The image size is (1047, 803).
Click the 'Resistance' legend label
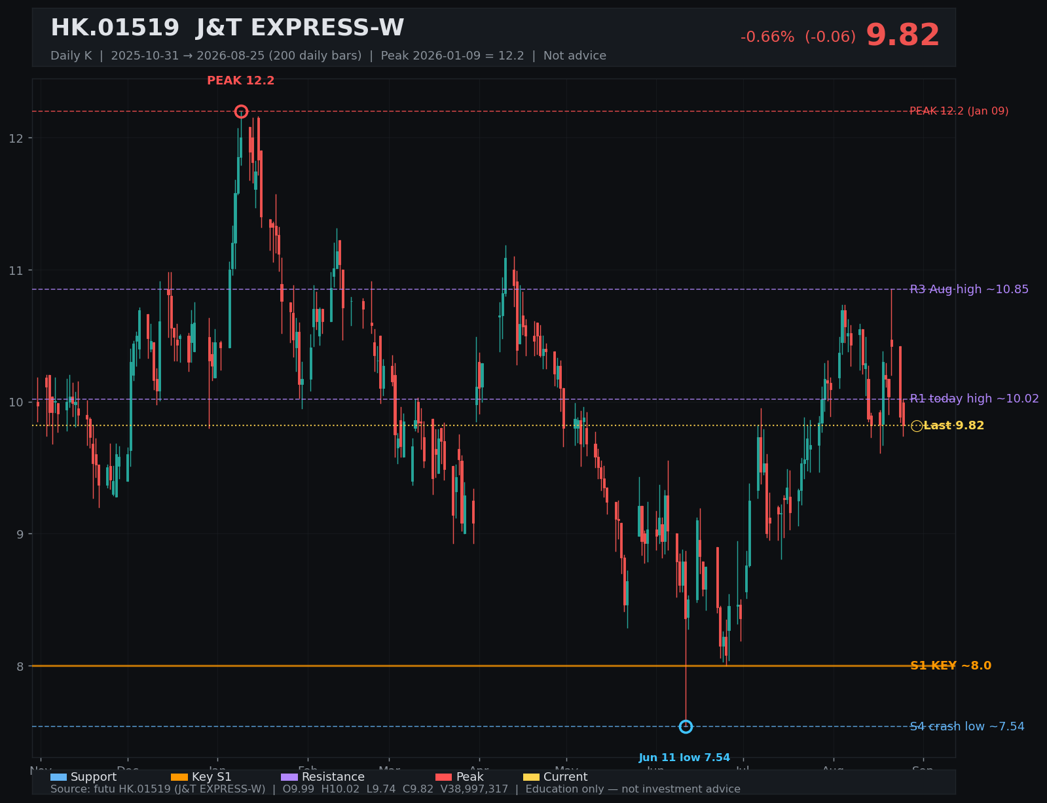pyautogui.click(x=333, y=777)
